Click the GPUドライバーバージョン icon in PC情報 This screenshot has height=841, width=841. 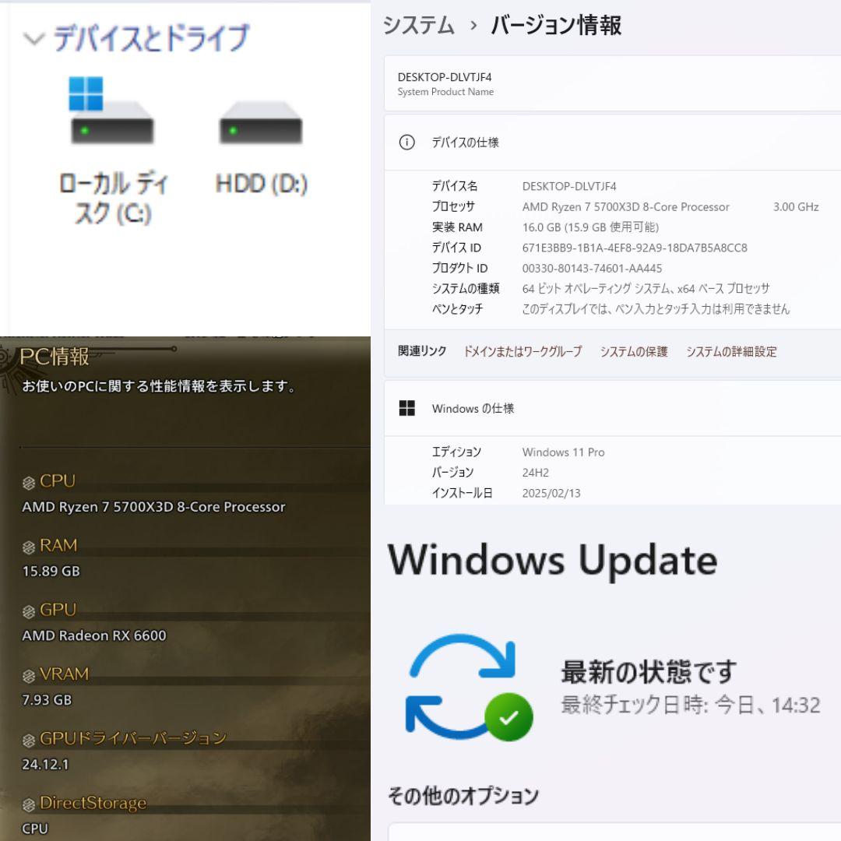[x=27, y=738]
